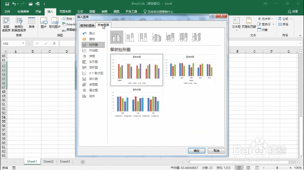Expand Signature Line (签名行) dropdown

click(273, 24)
